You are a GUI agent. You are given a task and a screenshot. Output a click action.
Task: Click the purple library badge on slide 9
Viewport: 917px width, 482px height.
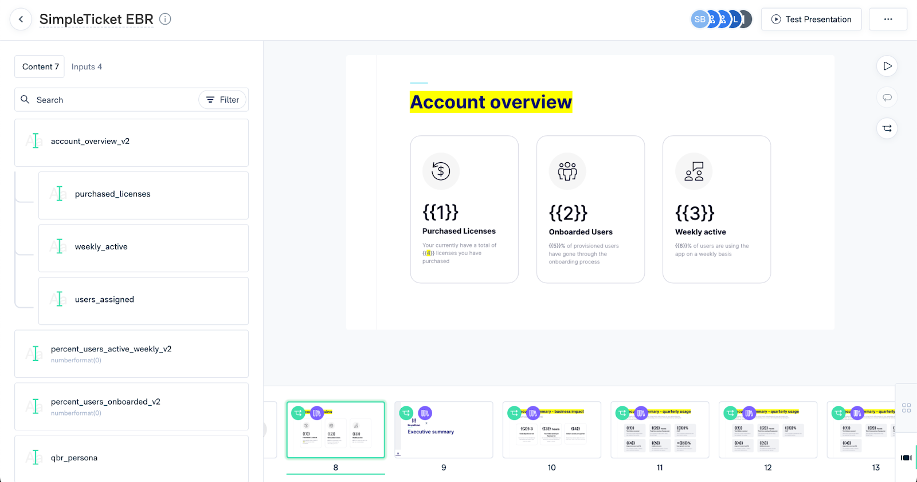click(425, 413)
